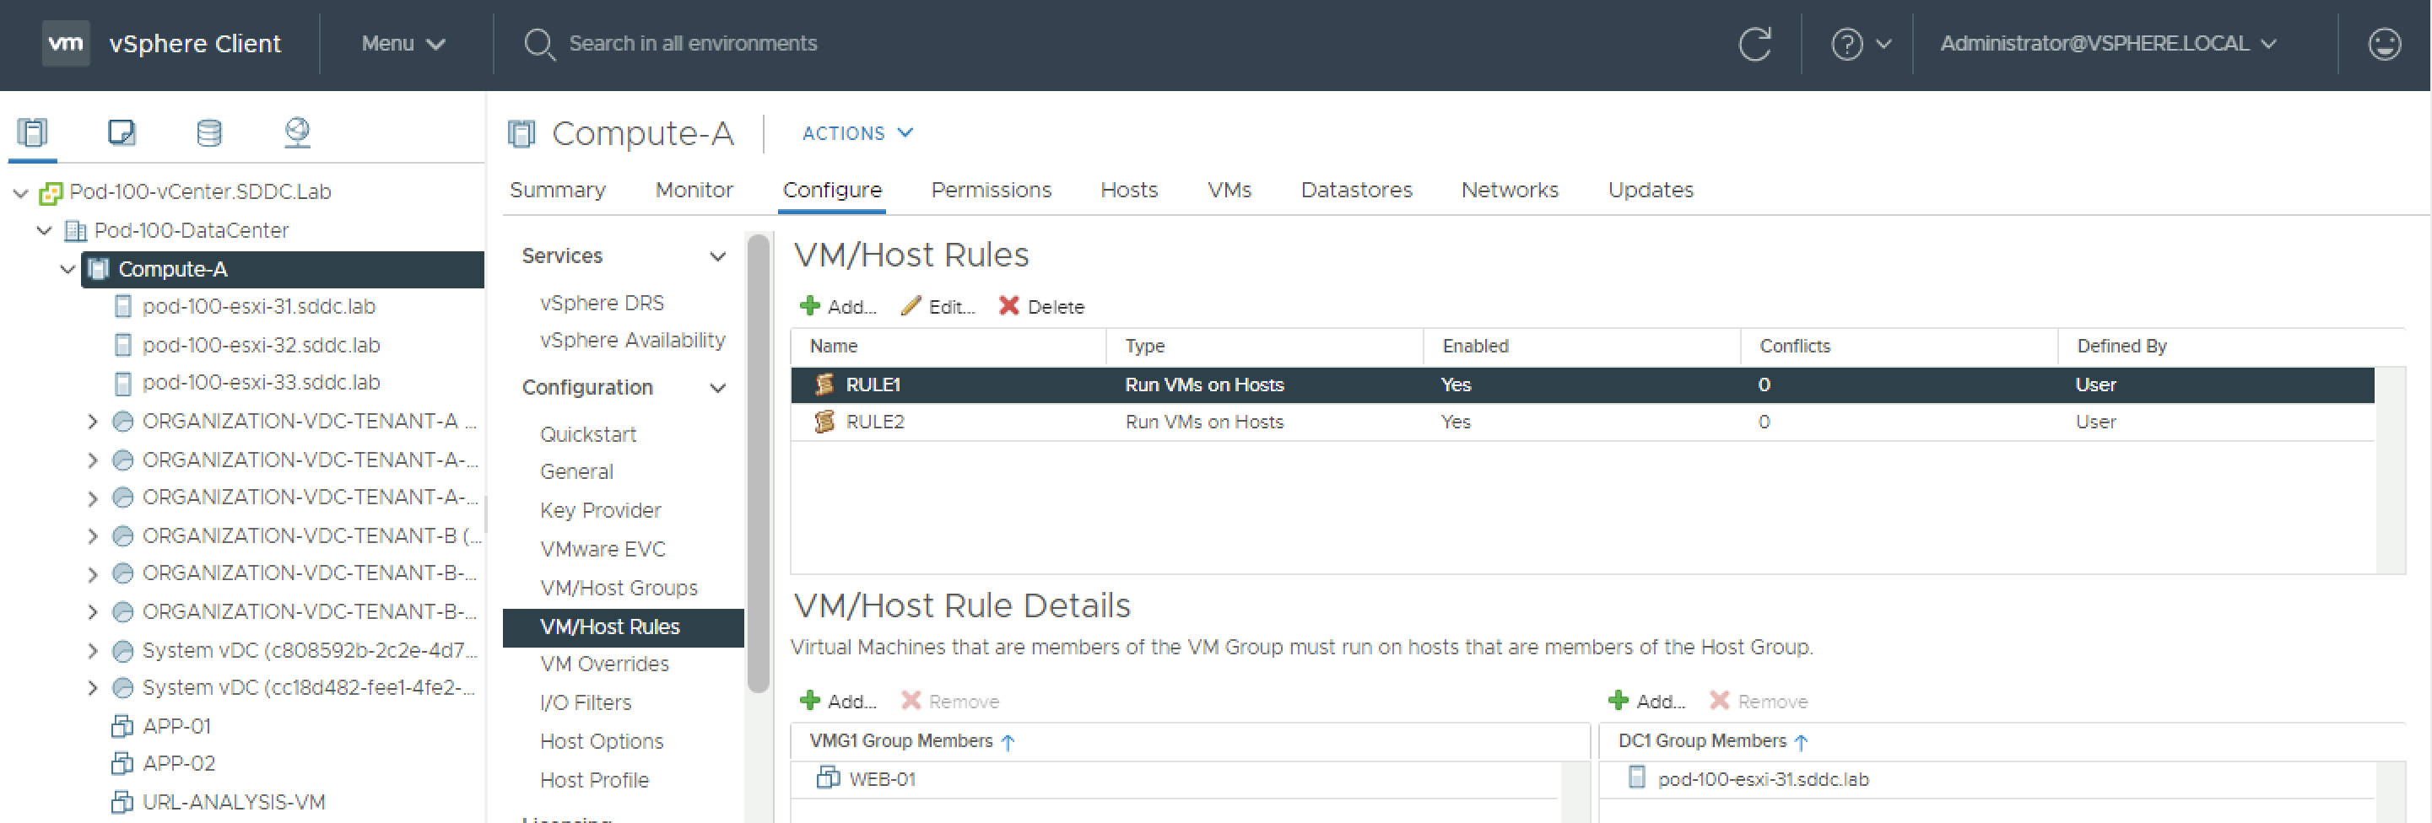Screen dimensions: 2432x823
Task: Open the Networking inventory icon
Action: (x=297, y=132)
